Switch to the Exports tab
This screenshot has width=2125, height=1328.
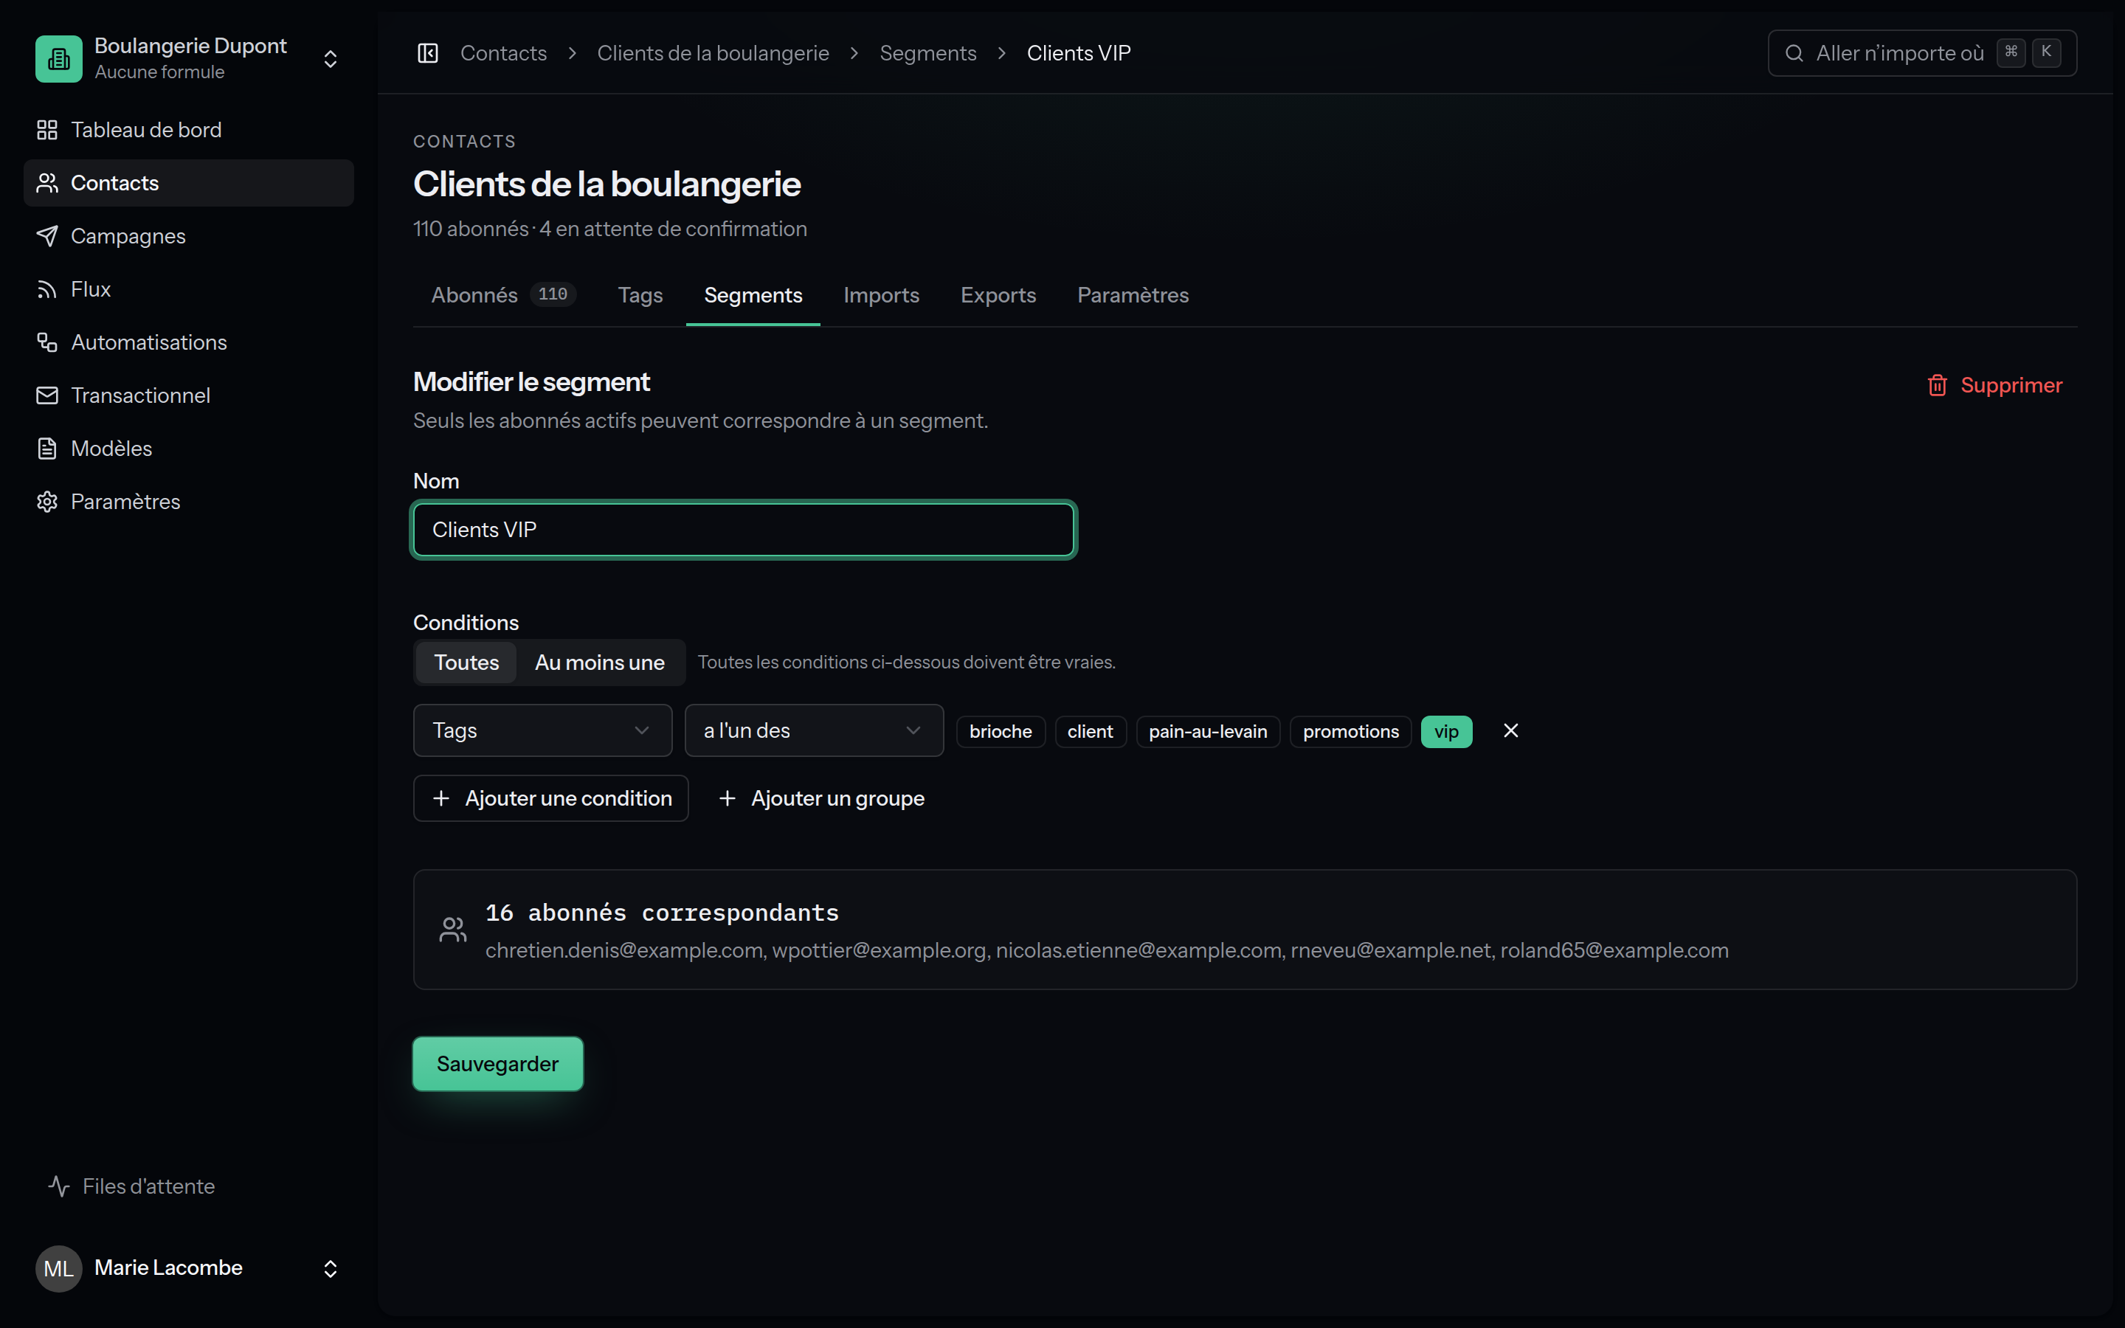[x=998, y=295]
